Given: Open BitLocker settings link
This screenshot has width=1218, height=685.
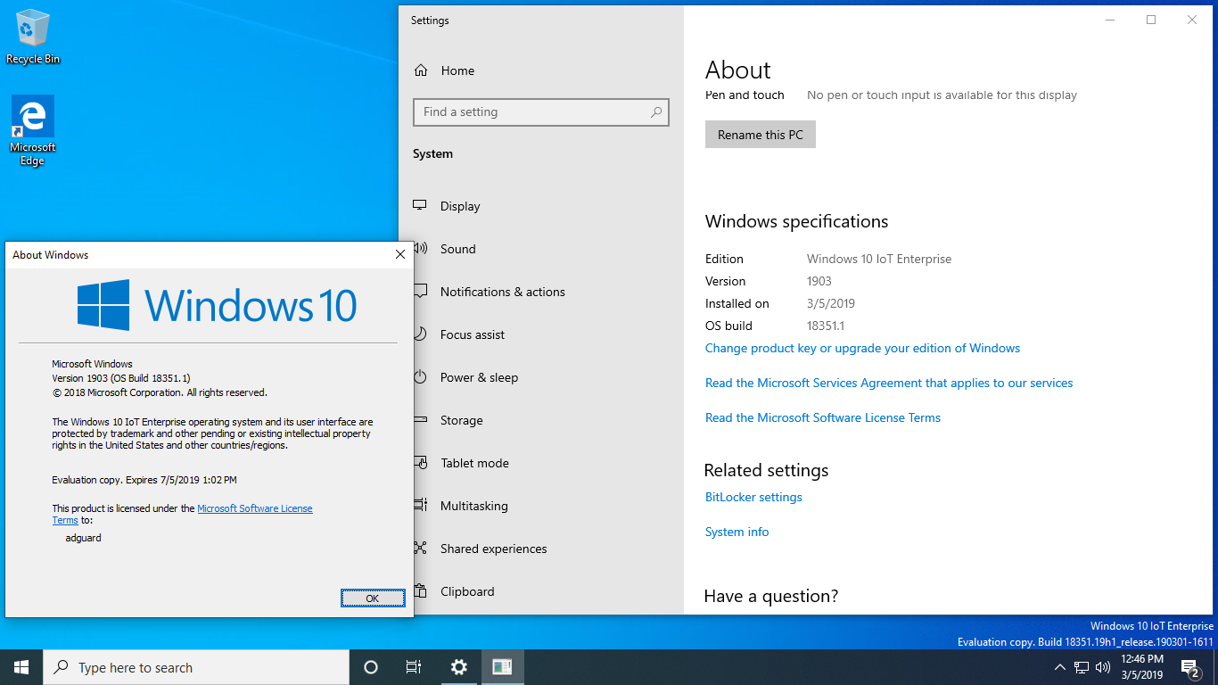Looking at the screenshot, I should [753, 497].
